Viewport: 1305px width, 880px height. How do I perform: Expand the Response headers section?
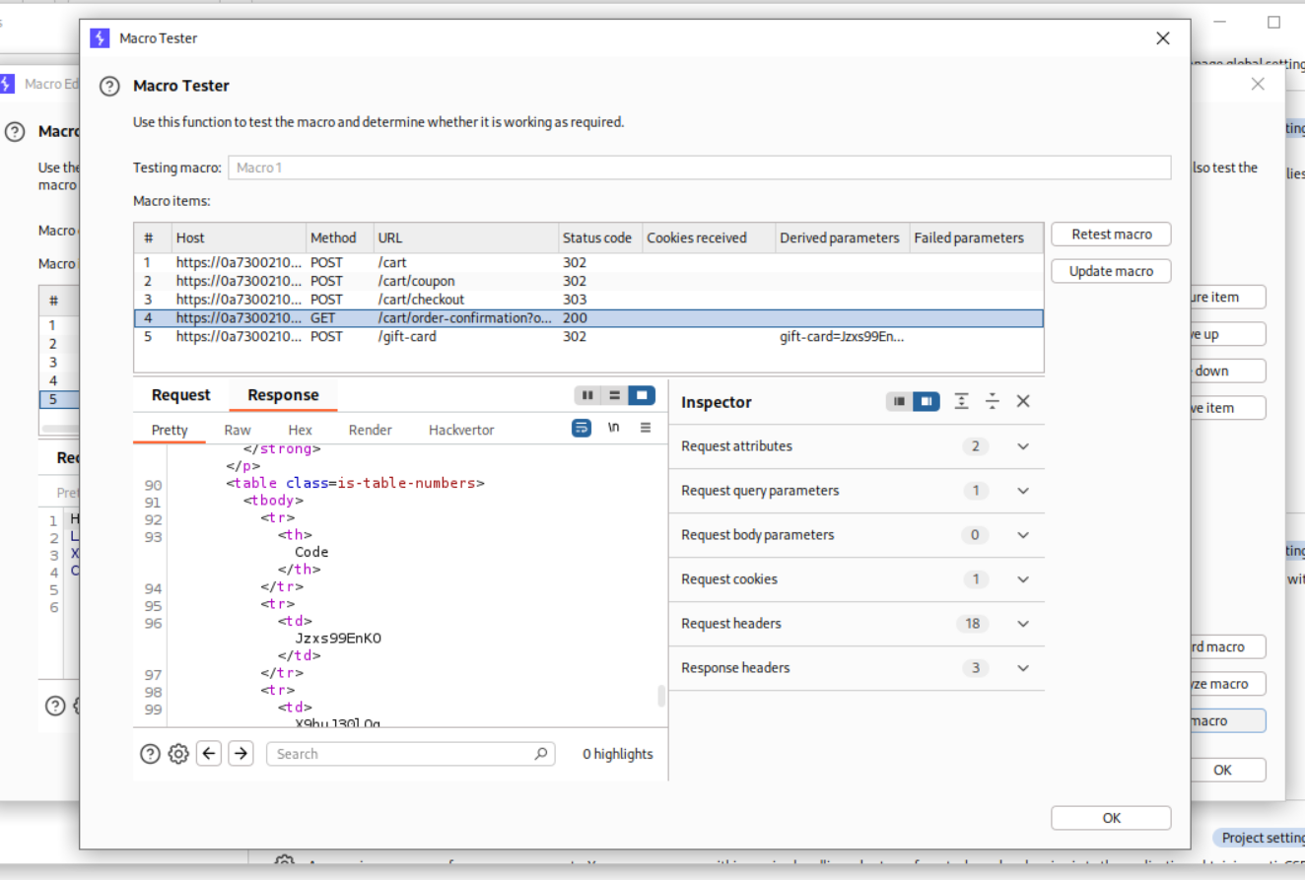click(1022, 668)
